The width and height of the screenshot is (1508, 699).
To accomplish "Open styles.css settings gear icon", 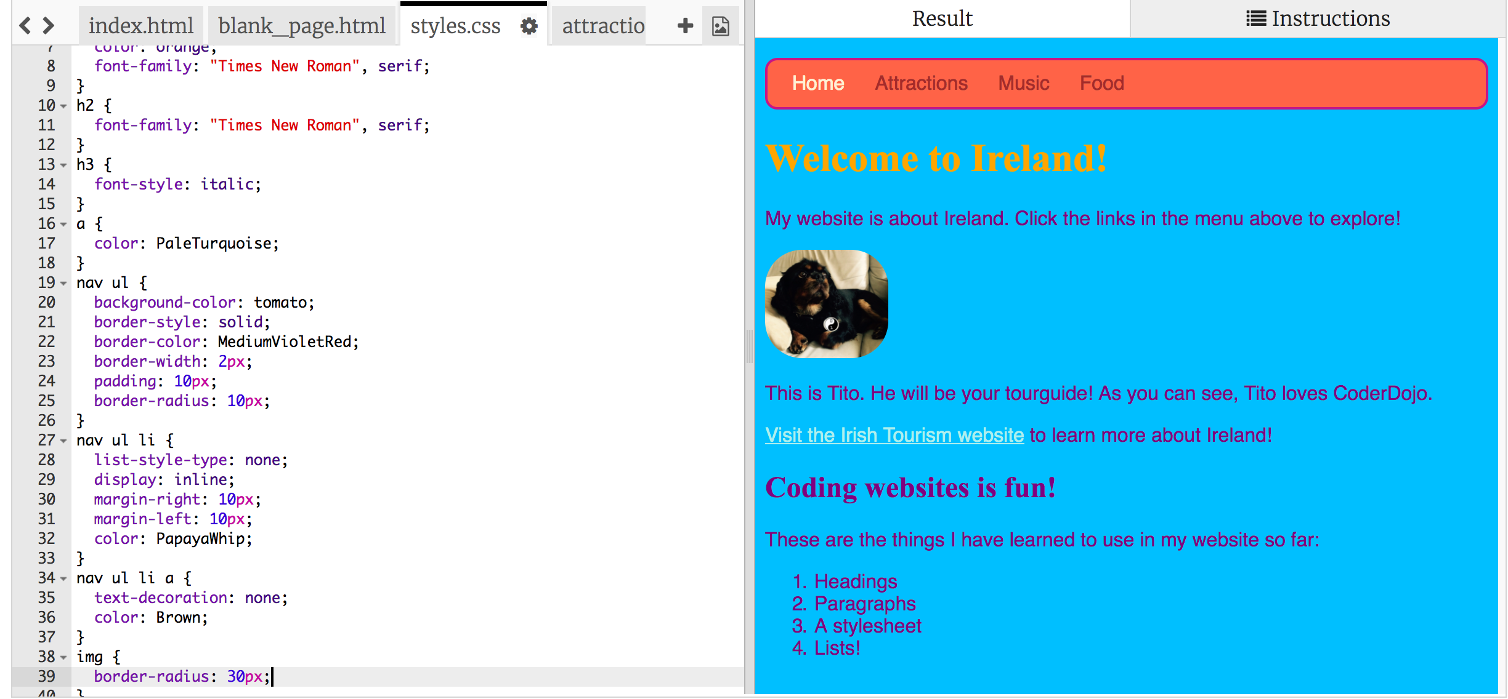I will coord(529,26).
